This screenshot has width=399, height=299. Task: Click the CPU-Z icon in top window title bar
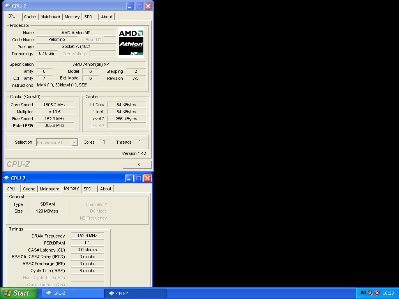coord(7,6)
